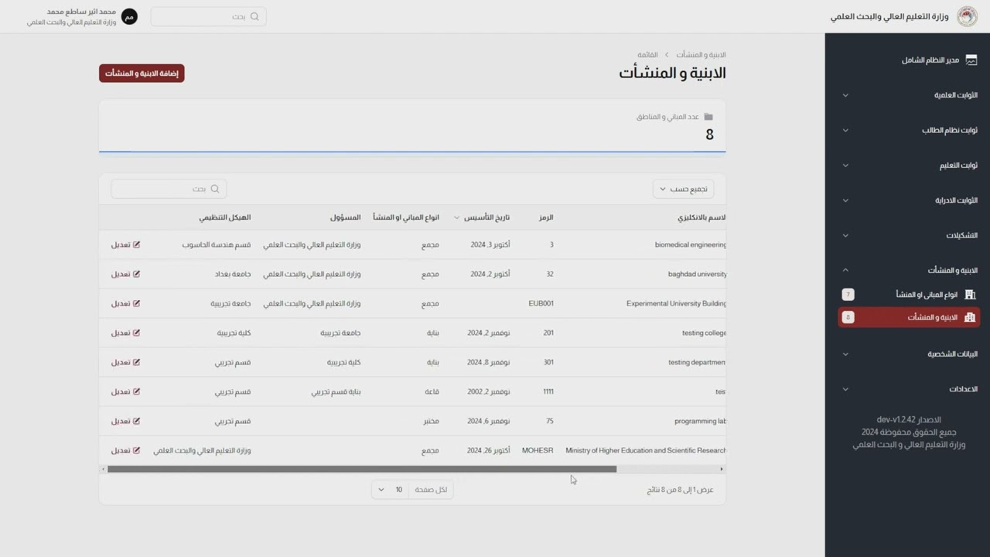
Task: Click cell text مختبر
Action: [430, 421]
